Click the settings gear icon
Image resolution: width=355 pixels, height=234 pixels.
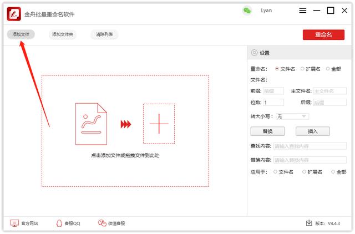click(x=254, y=53)
